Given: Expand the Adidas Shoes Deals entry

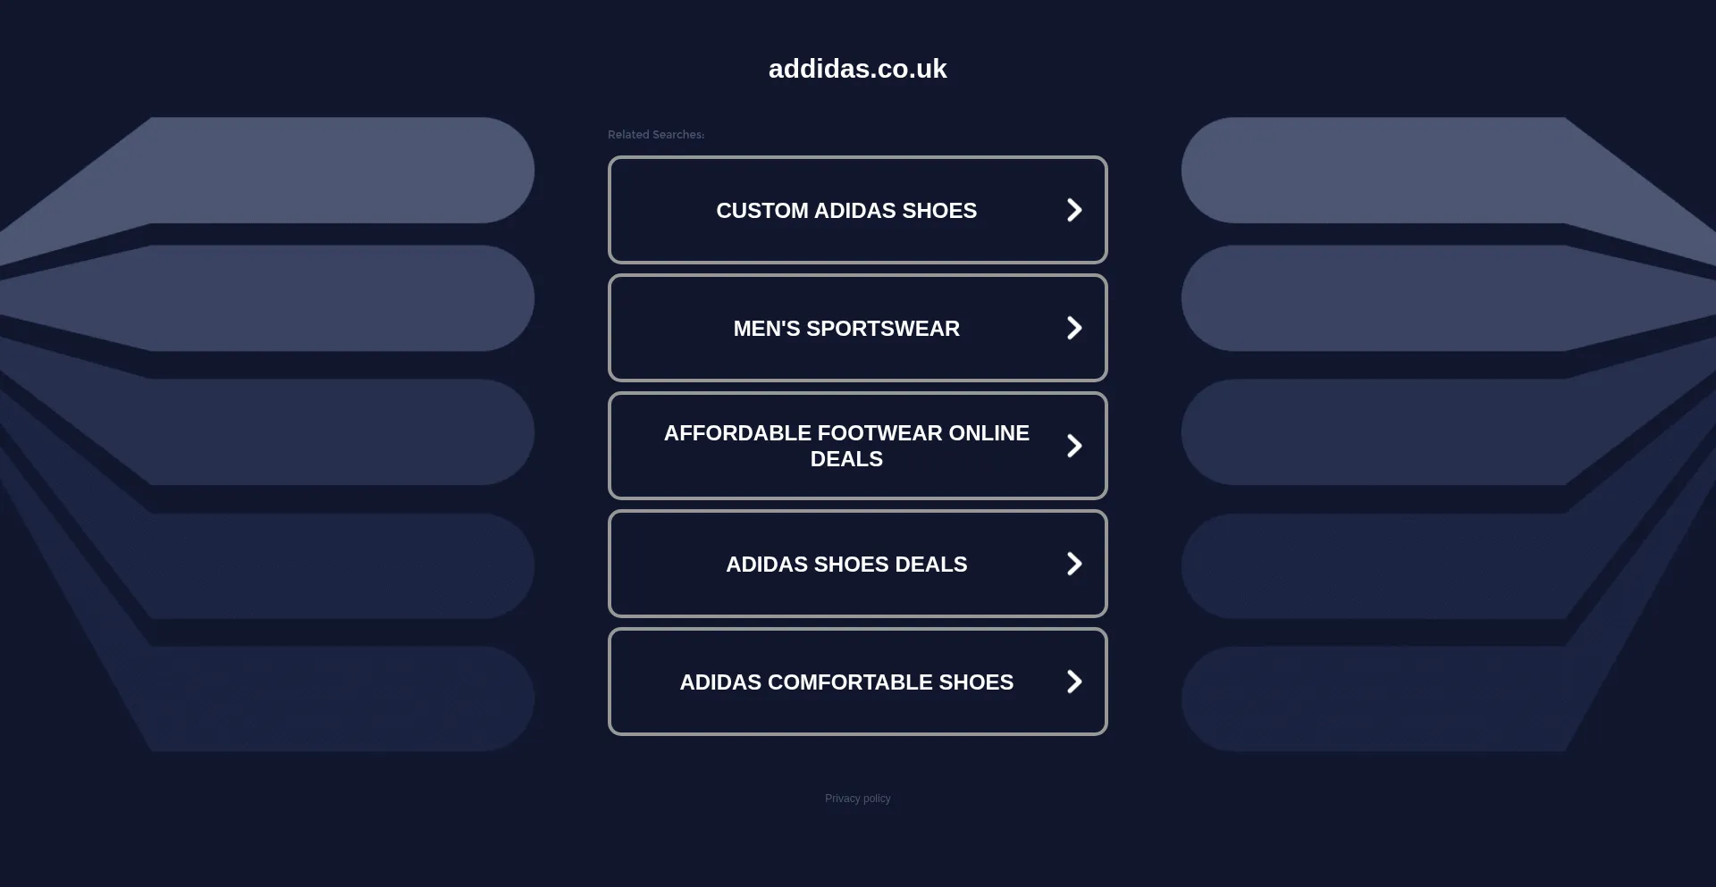Looking at the screenshot, I should click(x=846, y=564).
